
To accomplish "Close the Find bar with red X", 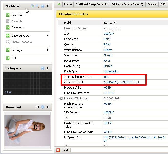I will pos(58,150).
